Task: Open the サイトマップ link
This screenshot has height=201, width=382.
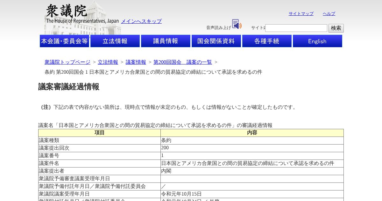Action: click(301, 14)
